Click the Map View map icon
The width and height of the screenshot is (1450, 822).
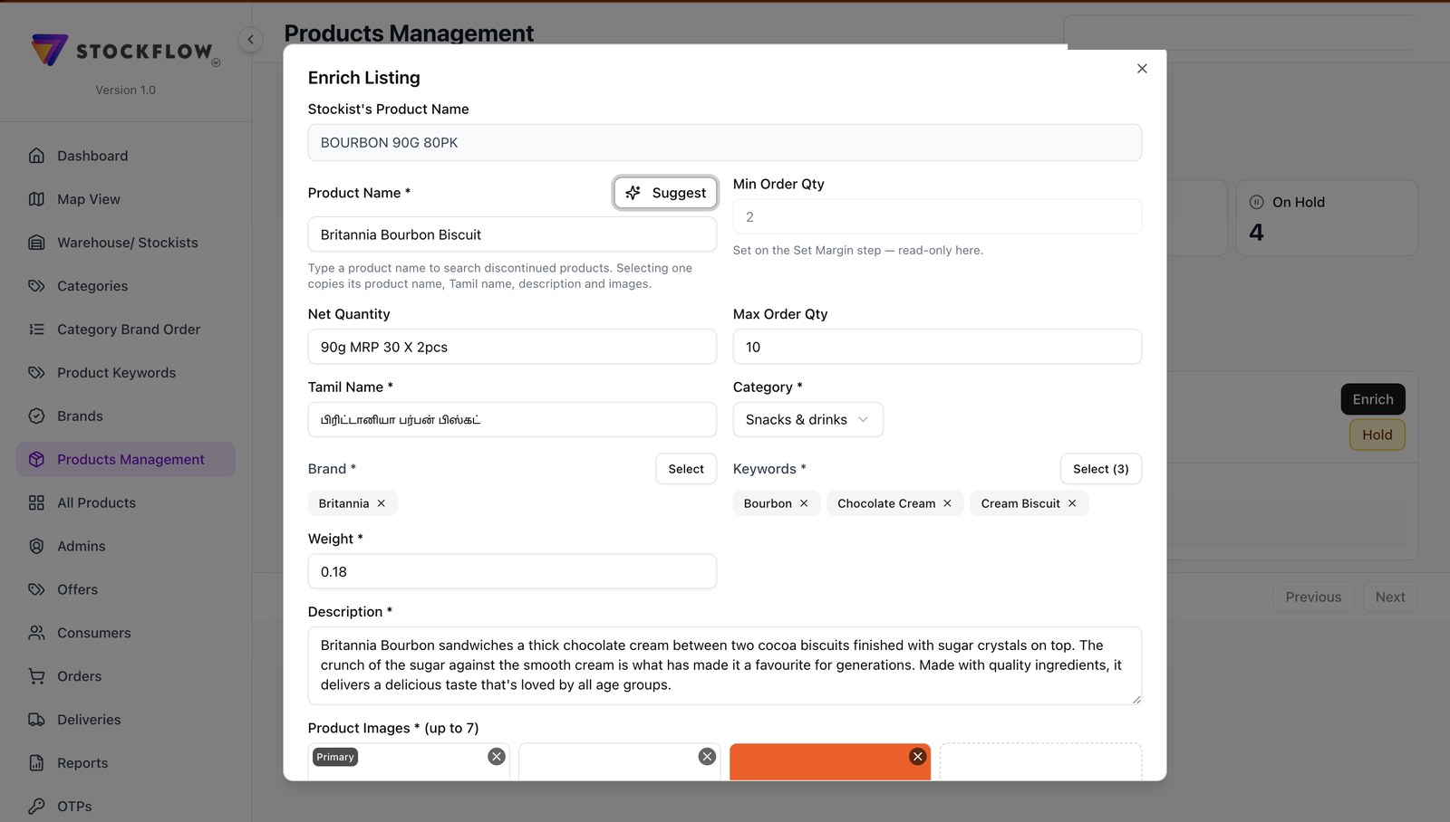coord(36,199)
